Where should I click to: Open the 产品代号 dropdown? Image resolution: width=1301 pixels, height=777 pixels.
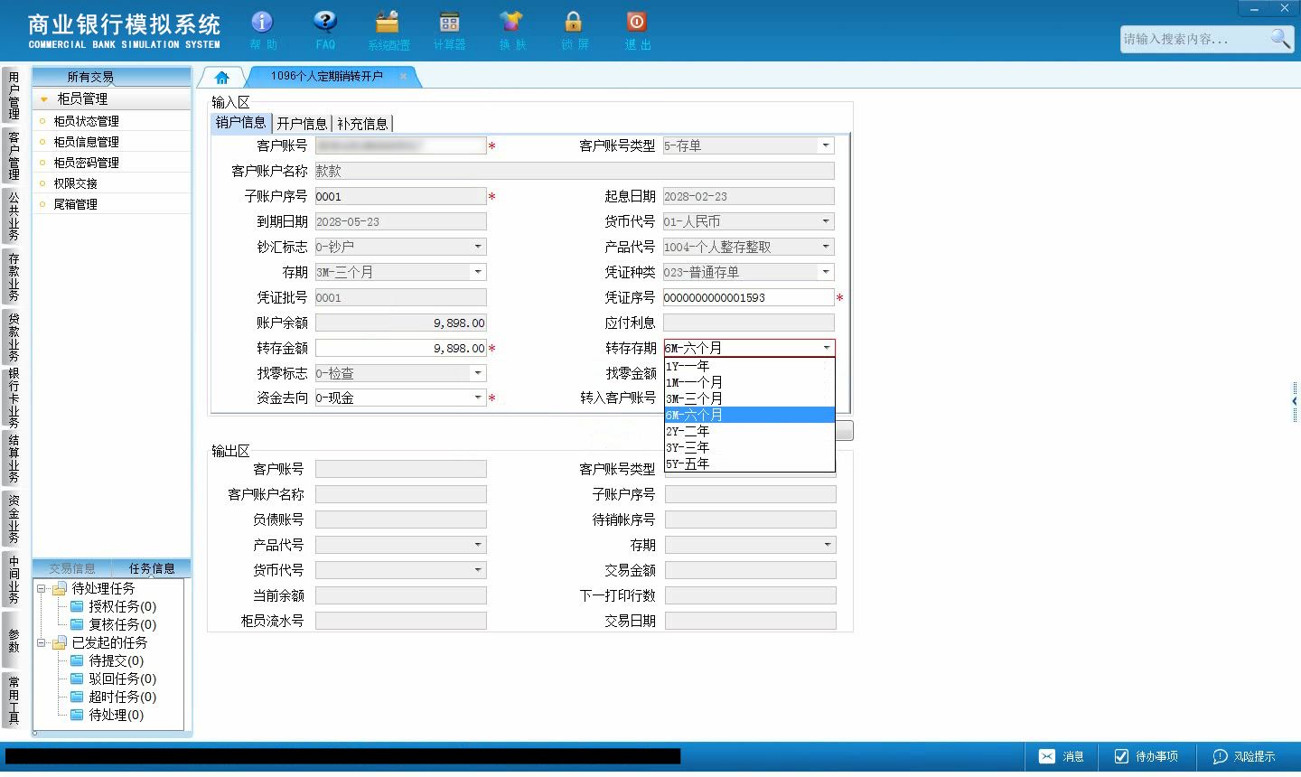click(826, 247)
